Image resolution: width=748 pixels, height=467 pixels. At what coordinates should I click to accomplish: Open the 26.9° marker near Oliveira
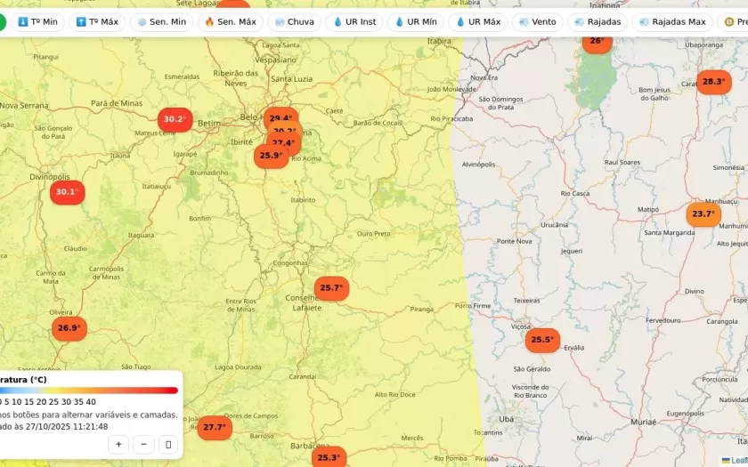69,329
